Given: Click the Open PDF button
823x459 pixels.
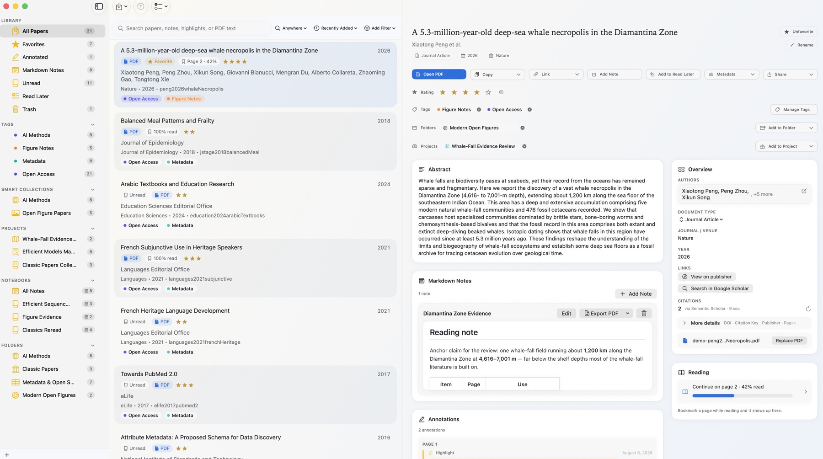Looking at the screenshot, I should tap(439, 75).
